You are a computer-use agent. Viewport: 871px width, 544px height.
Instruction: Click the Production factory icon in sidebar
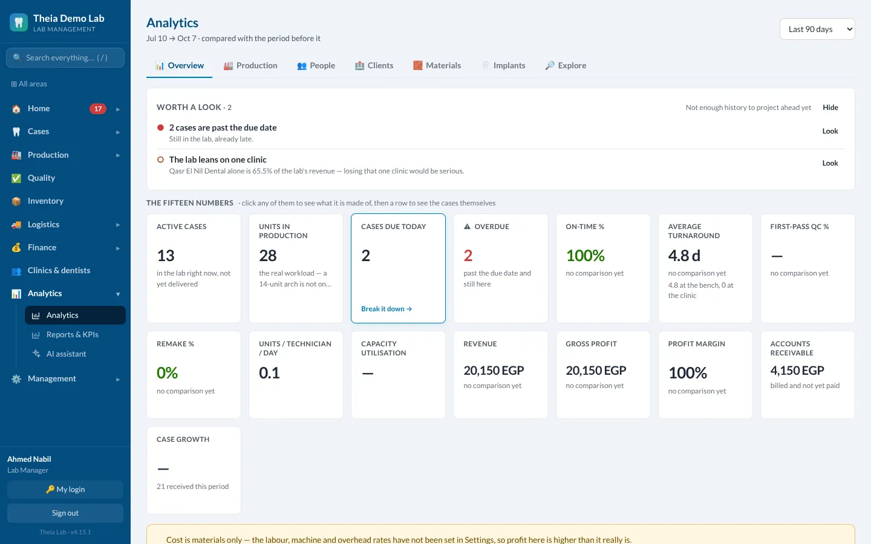click(16, 155)
